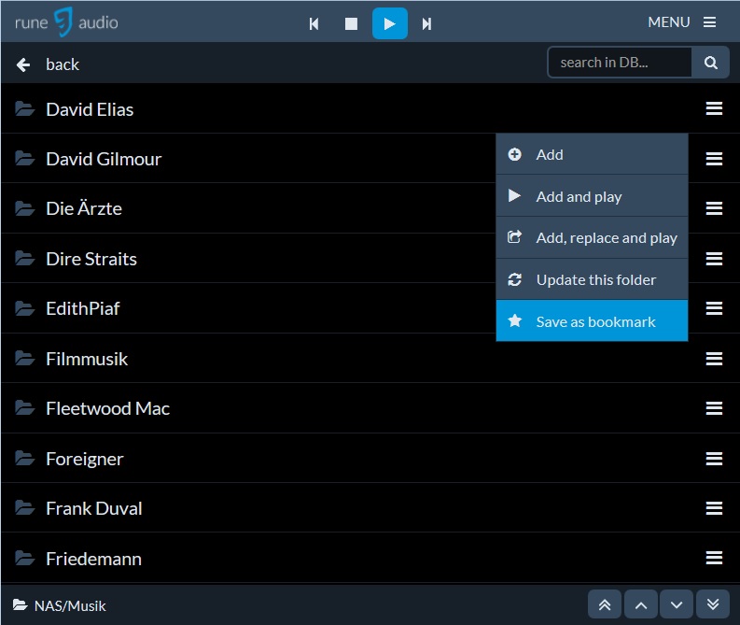Image resolution: width=740 pixels, height=625 pixels.
Task: Click the NAS/Musik path label
Action: coord(70,605)
